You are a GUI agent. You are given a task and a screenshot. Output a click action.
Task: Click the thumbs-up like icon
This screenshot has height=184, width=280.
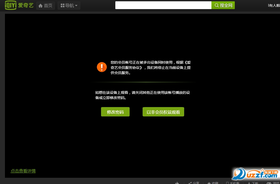point(177,183)
